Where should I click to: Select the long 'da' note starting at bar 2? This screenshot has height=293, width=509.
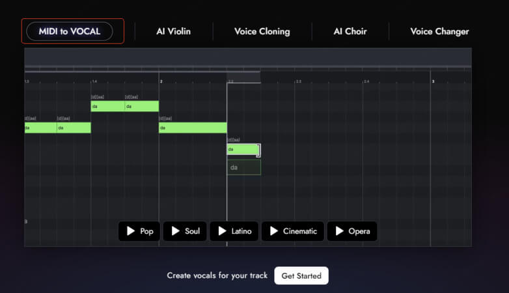193,128
